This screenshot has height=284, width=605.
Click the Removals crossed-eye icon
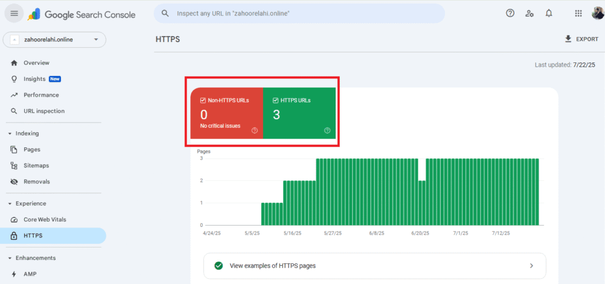[x=14, y=181]
